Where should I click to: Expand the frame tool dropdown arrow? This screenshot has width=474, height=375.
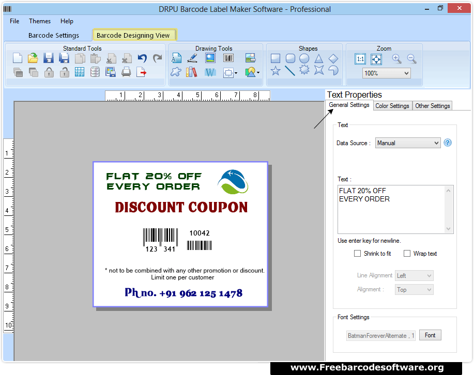point(236,73)
